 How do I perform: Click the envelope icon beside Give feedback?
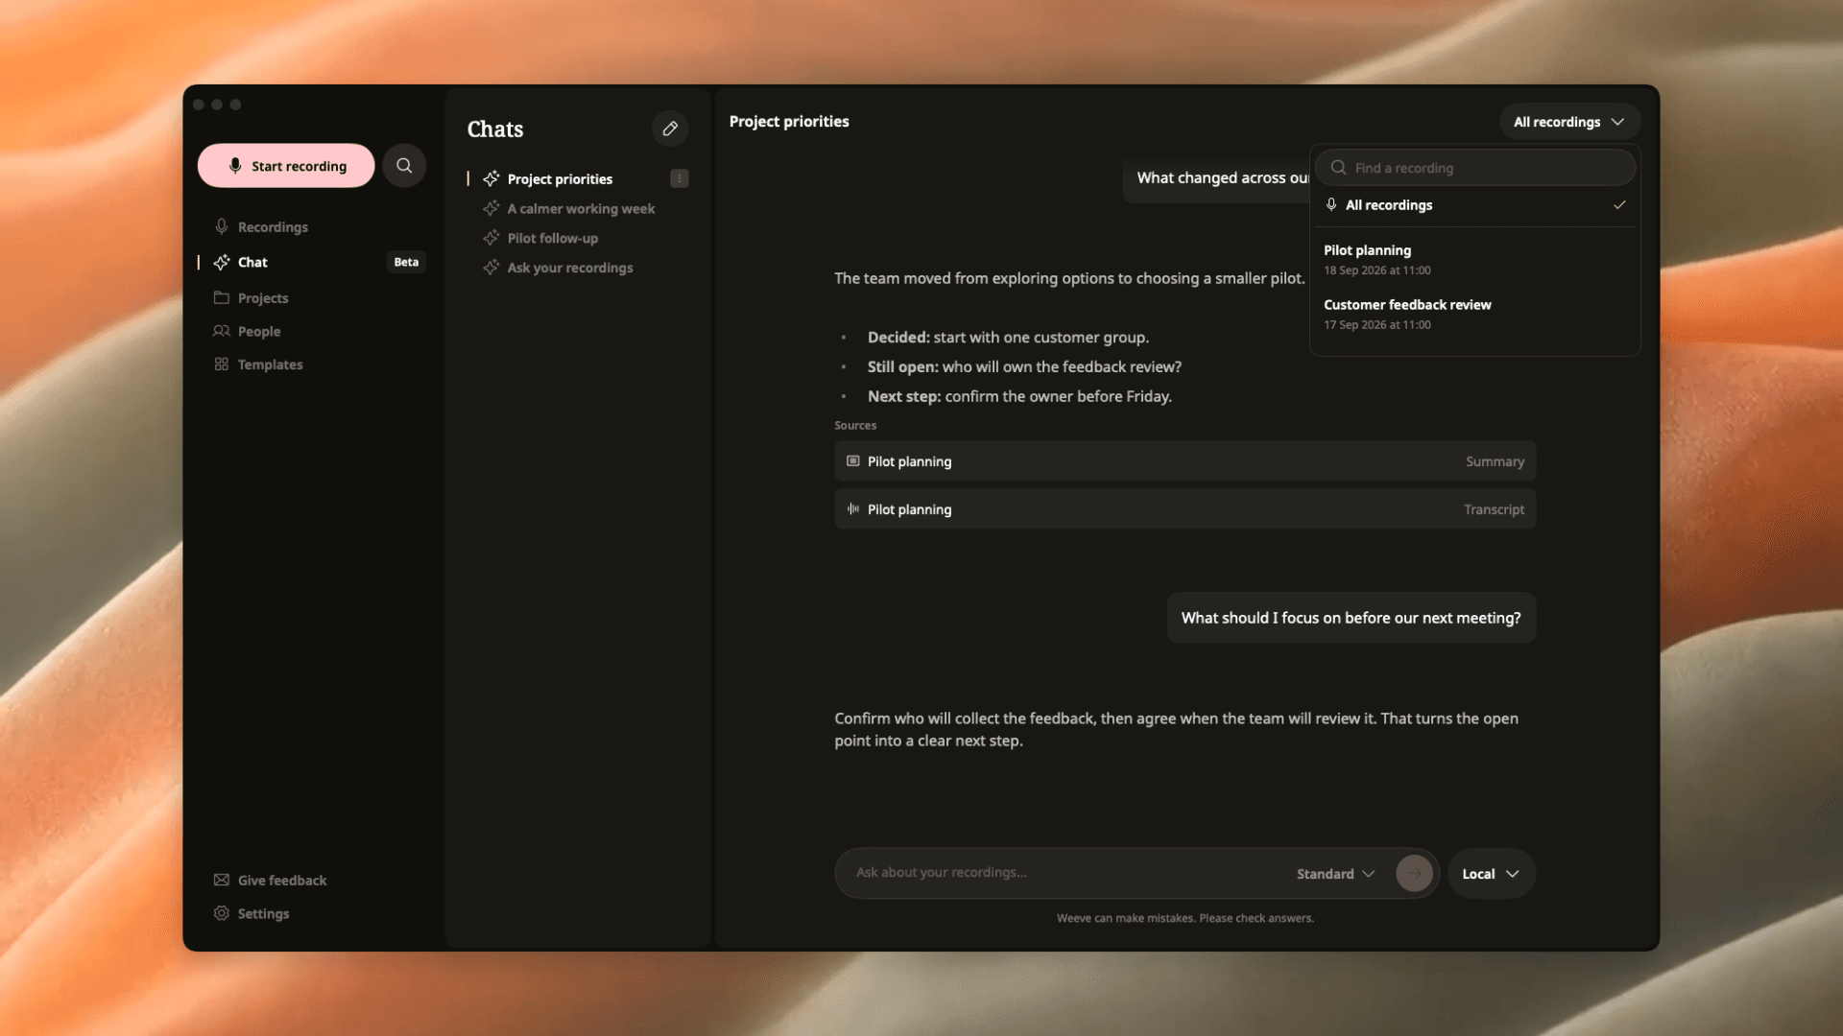coord(222,880)
